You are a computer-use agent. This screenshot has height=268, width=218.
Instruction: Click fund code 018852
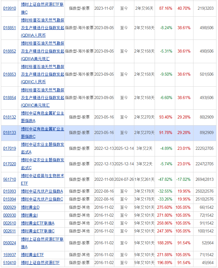[x=10, y=51]
